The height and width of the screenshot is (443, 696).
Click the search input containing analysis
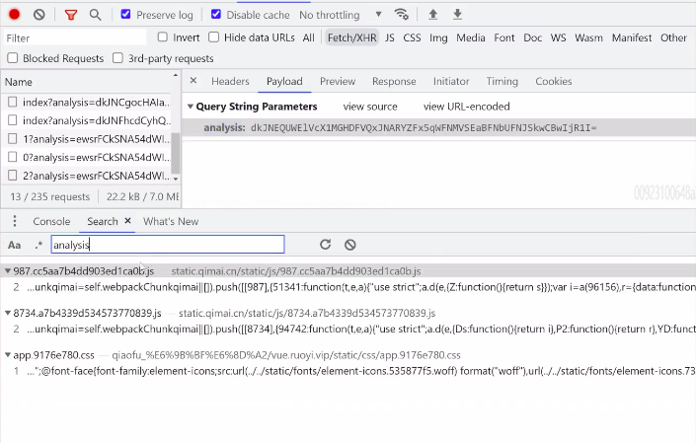point(168,245)
